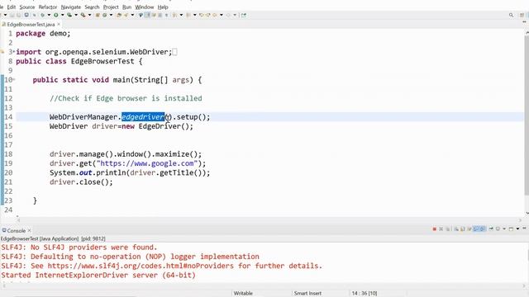The image size is (529, 297).
Task: Click the editor horizontal scrollbar
Action: 269,220
